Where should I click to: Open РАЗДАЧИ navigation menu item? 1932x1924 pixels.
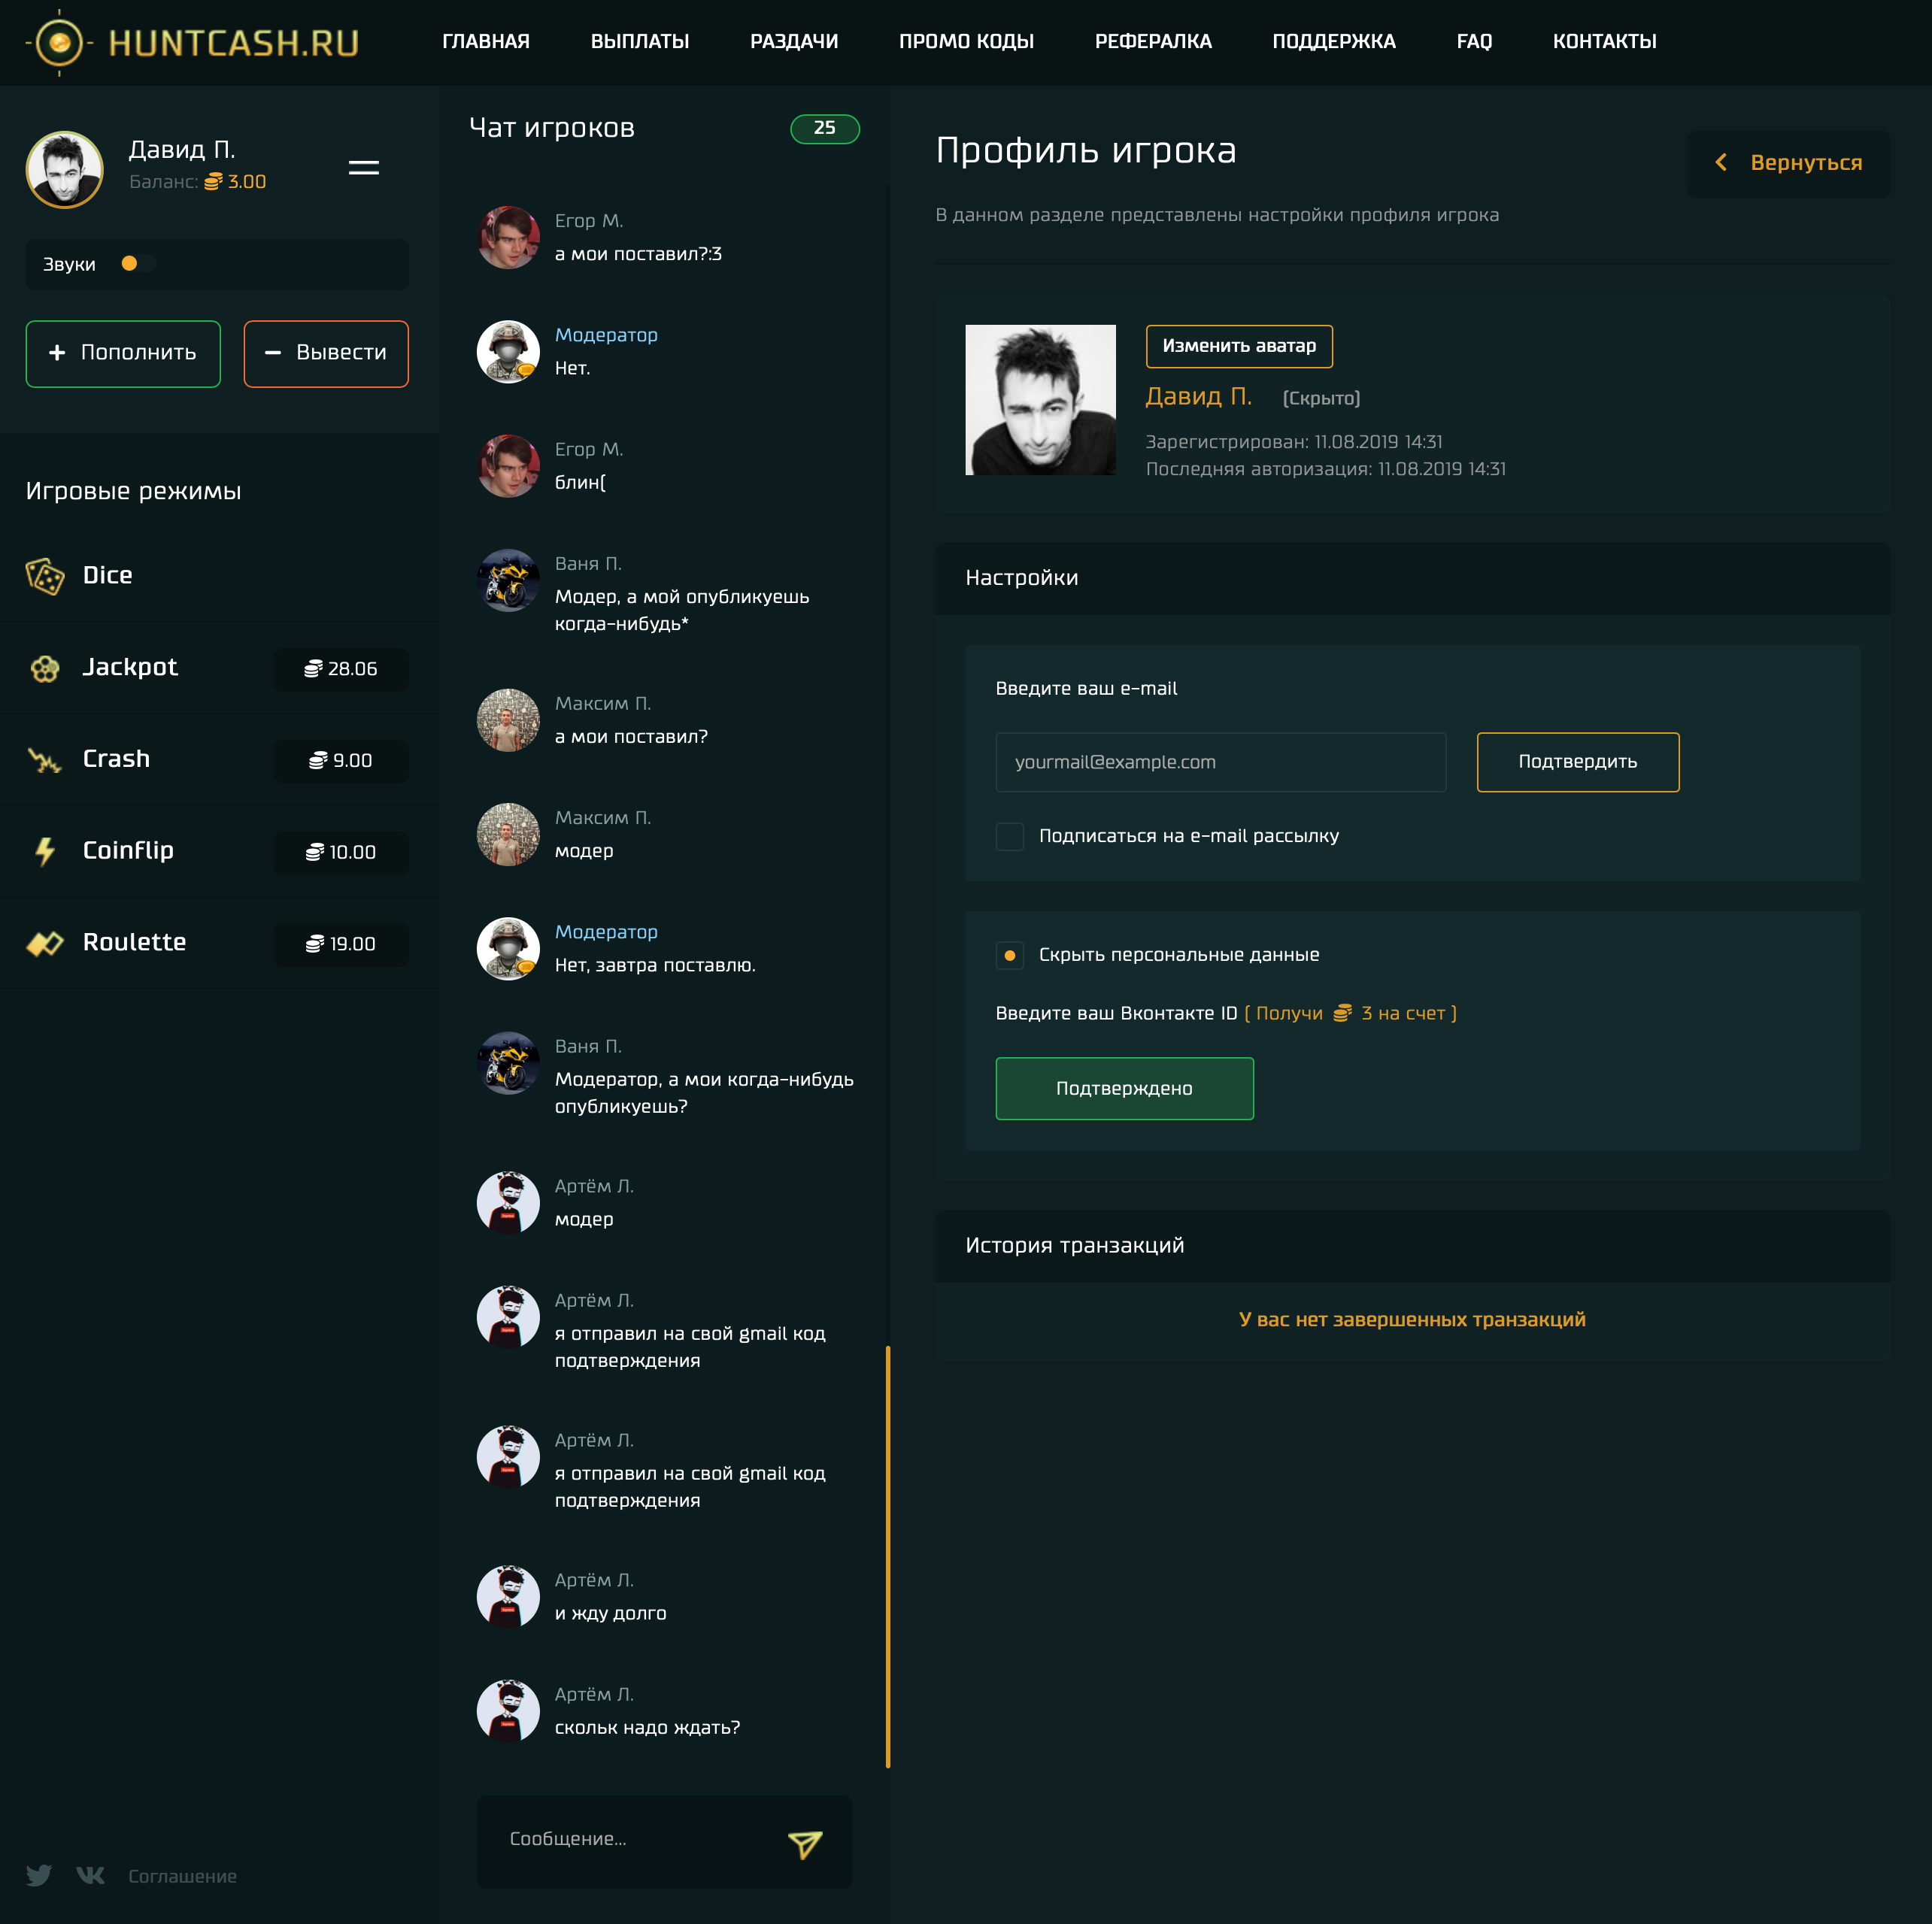(791, 41)
